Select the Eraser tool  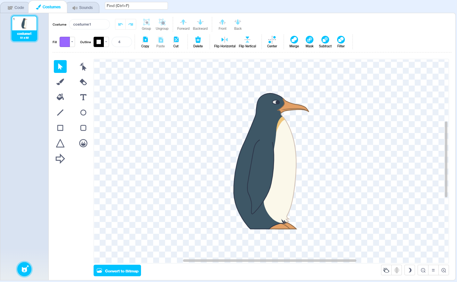tap(83, 82)
